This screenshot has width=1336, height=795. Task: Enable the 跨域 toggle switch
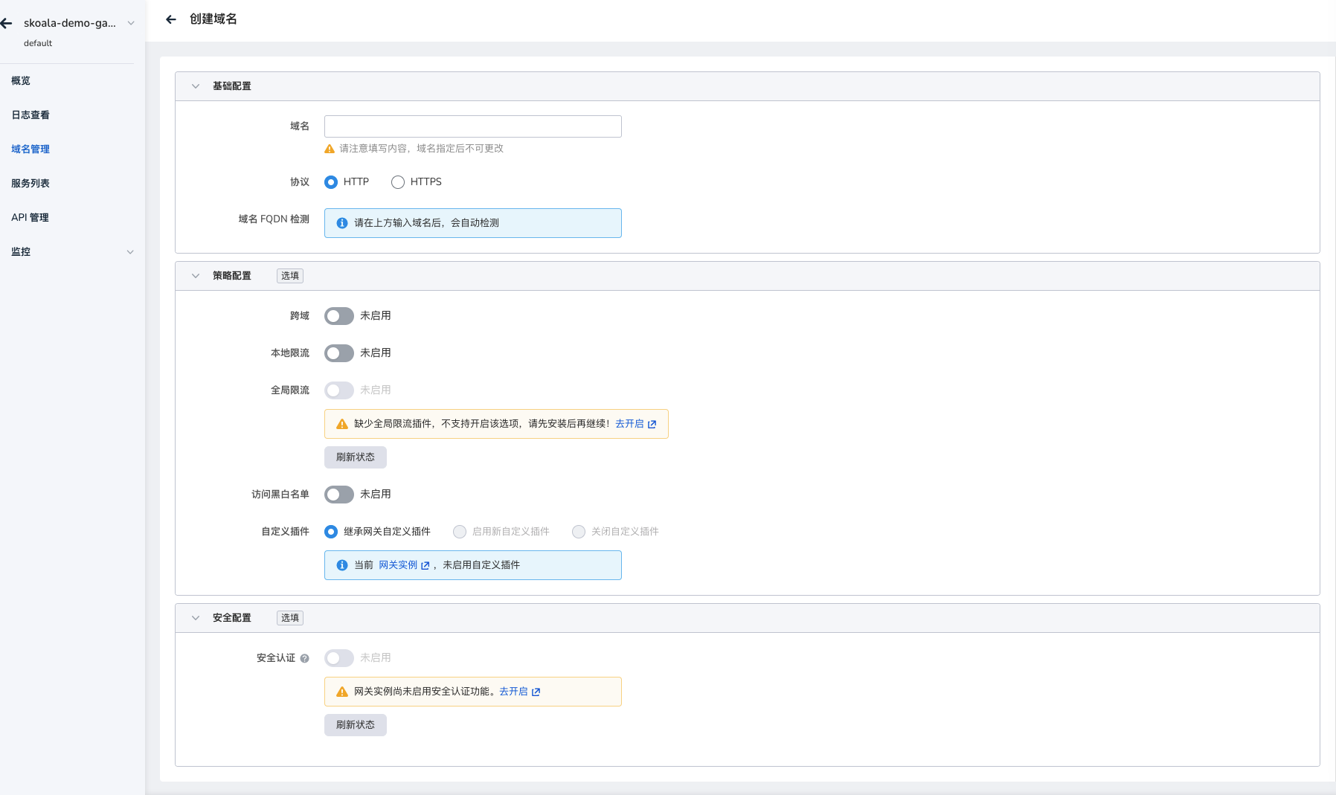[x=338, y=316]
